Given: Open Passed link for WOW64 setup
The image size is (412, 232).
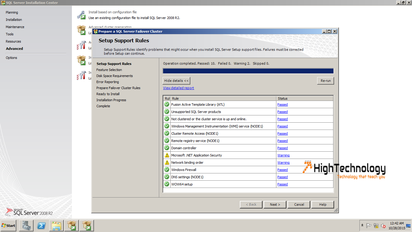Looking at the screenshot, I should [x=282, y=184].
